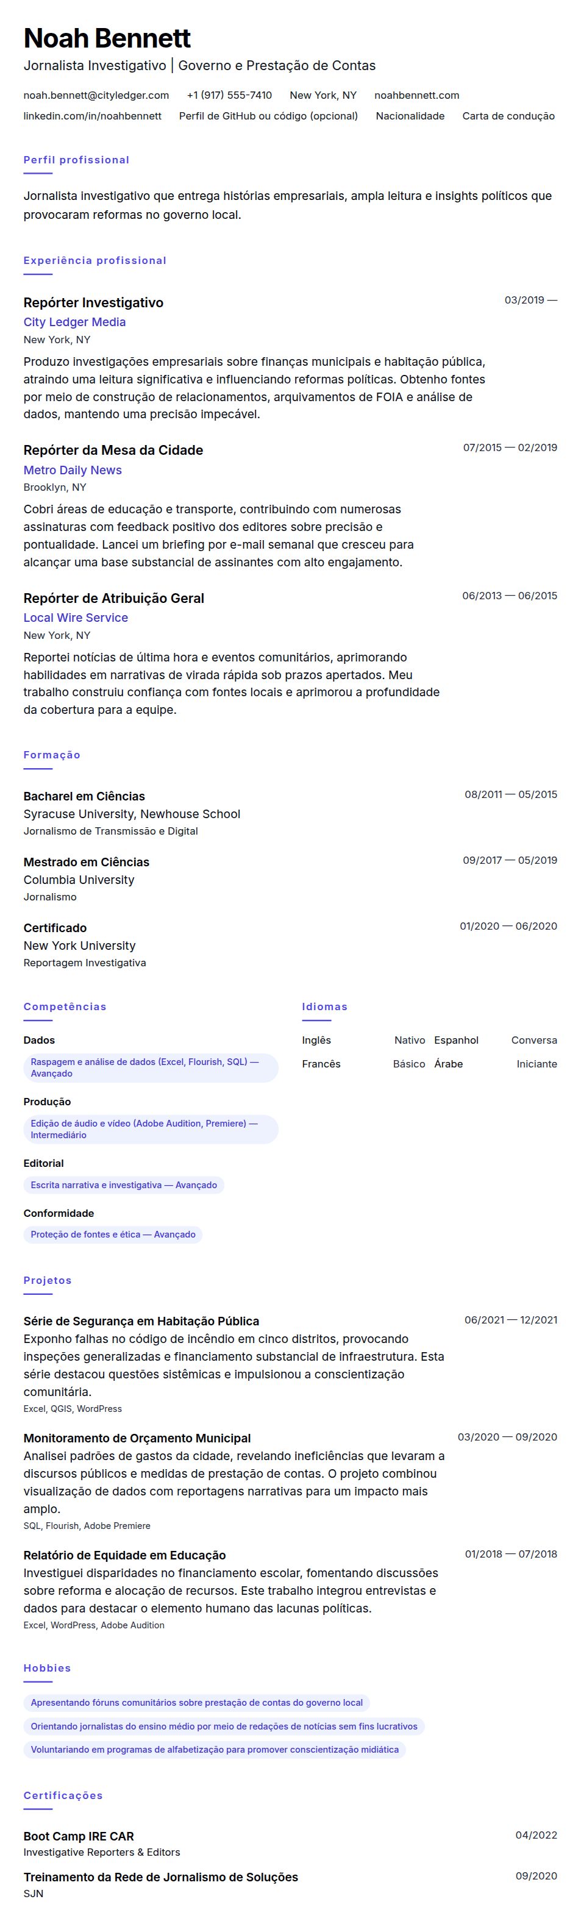This screenshot has height=1924, width=581.
Task: Select the Repórter Investigativo job title
Action: tap(93, 302)
